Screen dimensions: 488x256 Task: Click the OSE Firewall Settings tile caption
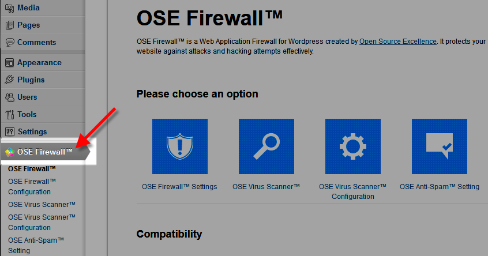click(179, 186)
